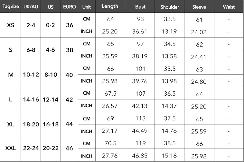Click the XXL tag size cell

10,149
